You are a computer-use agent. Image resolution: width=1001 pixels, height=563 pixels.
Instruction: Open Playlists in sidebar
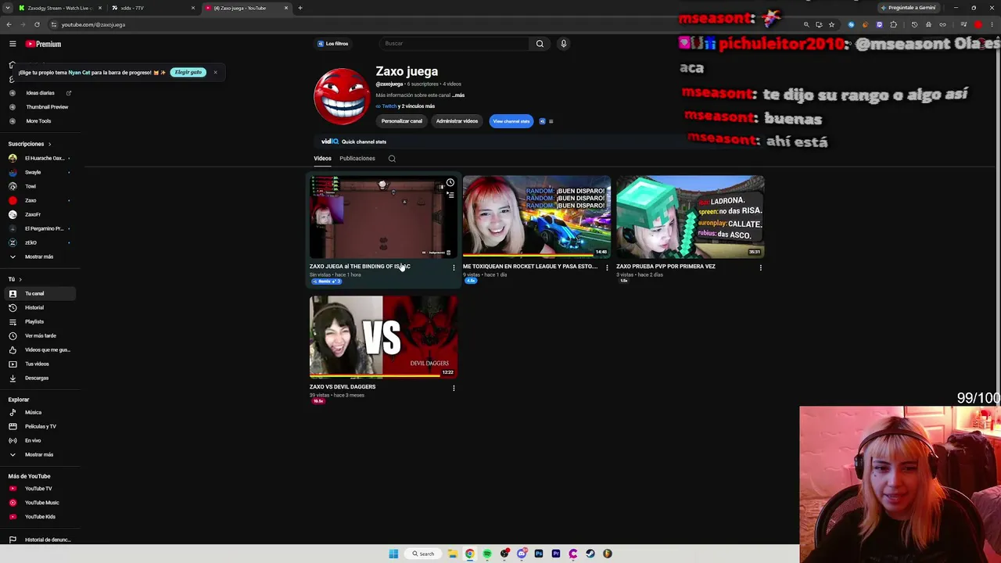pos(39,321)
